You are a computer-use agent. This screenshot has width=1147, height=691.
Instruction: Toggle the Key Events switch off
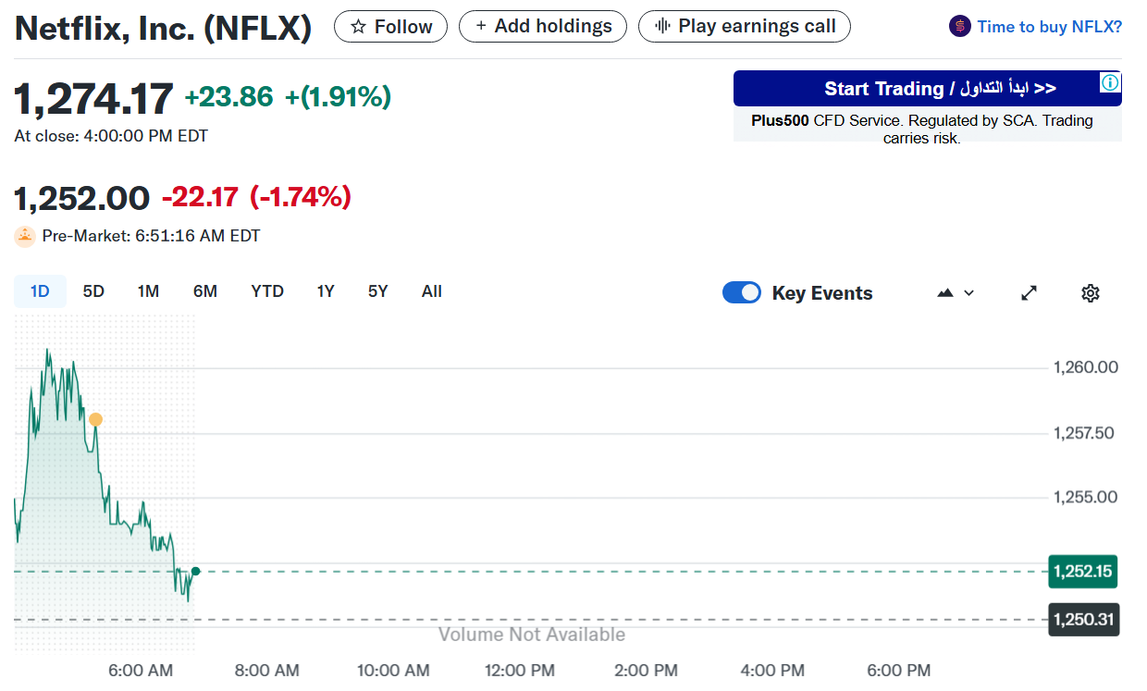pyautogui.click(x=742, y=293)
